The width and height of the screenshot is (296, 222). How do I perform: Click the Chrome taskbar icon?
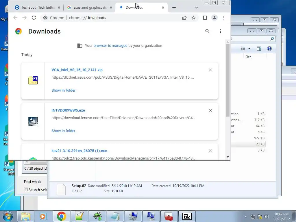(61, 216)
